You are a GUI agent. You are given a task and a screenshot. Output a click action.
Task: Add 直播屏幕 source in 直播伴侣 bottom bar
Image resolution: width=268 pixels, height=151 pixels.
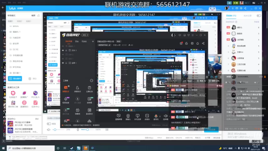119,117
